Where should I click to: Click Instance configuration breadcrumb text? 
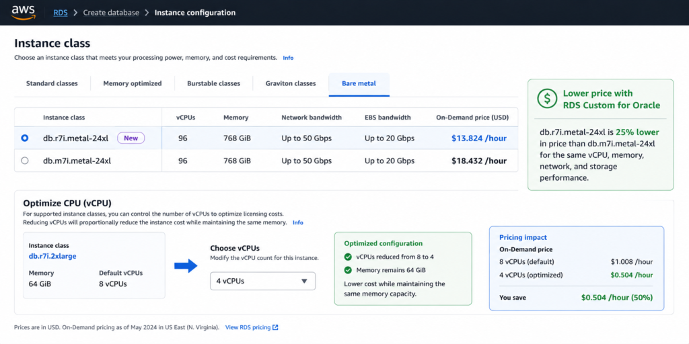pos(195,13)
